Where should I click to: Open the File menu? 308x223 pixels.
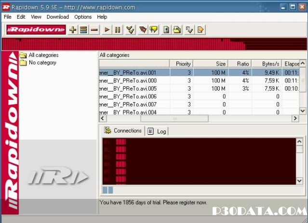pyautogui.click(x=7, y=17)
